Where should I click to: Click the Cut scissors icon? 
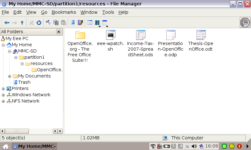48,22
